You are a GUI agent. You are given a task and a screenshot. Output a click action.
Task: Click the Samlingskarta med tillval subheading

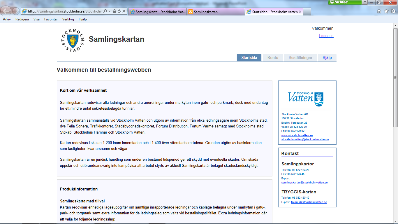point(82,201)
